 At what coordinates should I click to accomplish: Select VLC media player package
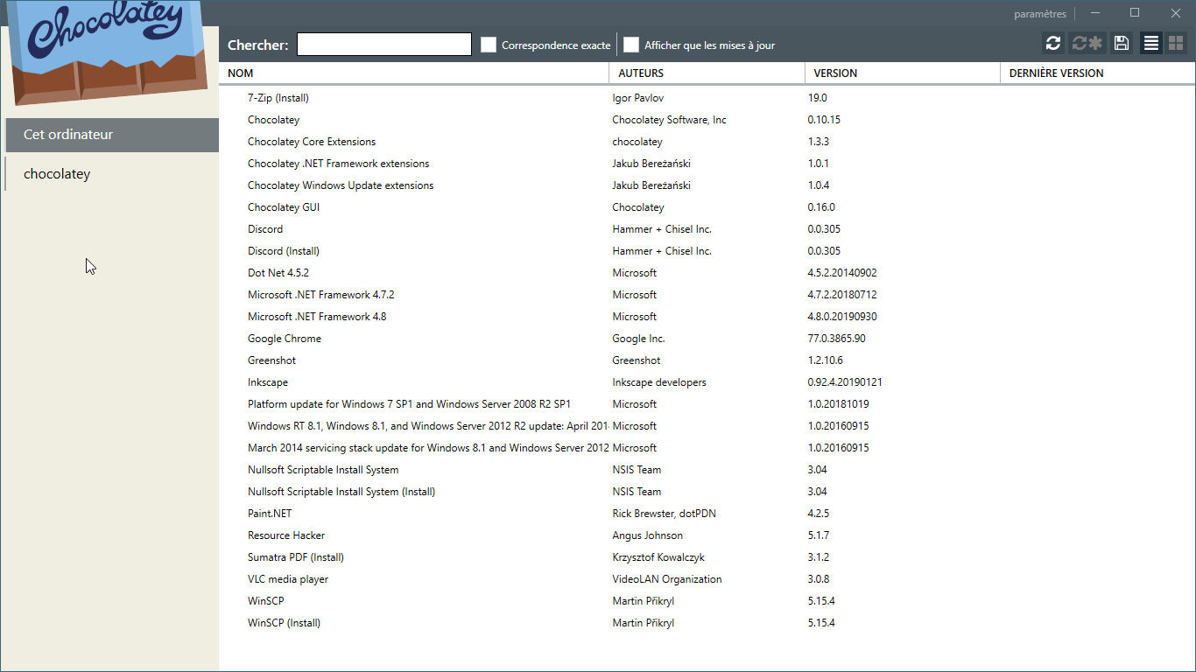click(707, 579)
